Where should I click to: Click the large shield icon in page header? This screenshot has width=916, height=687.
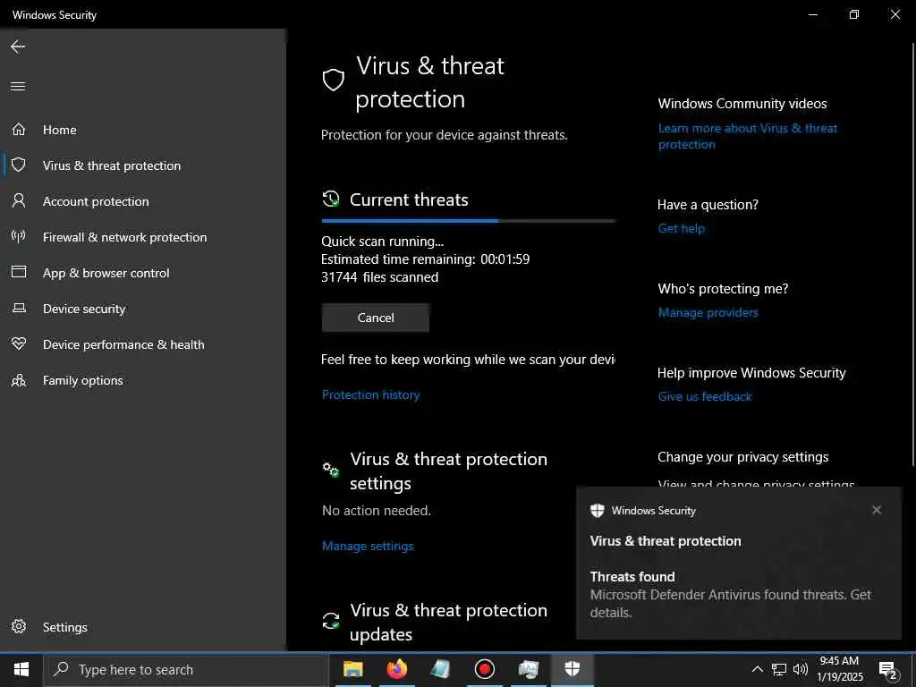tap(334, 80)
